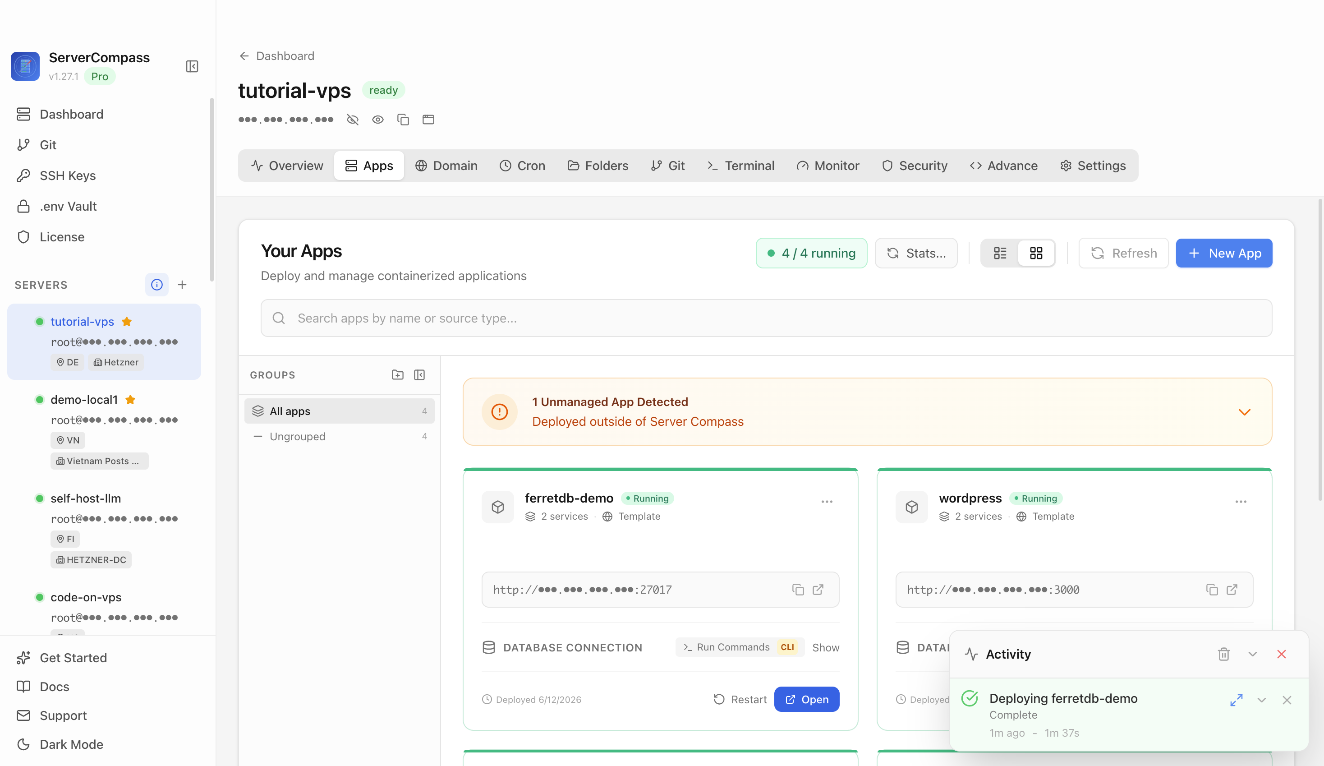Clear all activity with trash icon
Screen dimensions: 1324x766
[x=1223, y=654]
